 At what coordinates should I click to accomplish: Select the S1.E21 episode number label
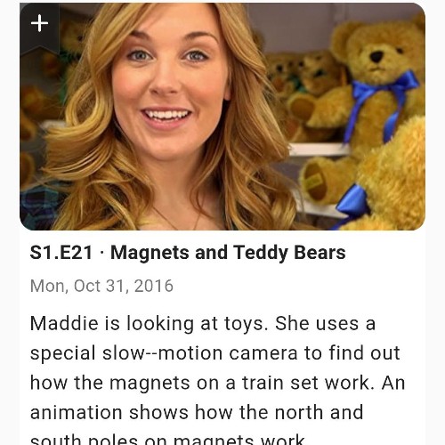(x=61, y=253)
